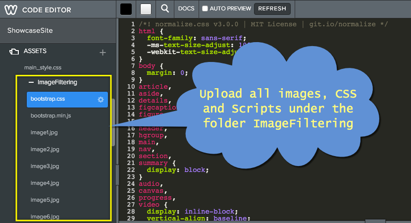This screenshot has height=223, width=411.
Task: Open main_style.css file
Action: [43, 67]
